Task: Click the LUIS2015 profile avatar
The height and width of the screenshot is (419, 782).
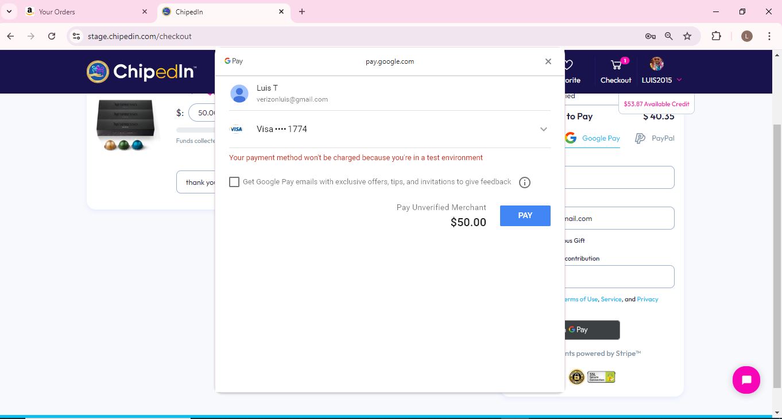Action: point(657,64)
